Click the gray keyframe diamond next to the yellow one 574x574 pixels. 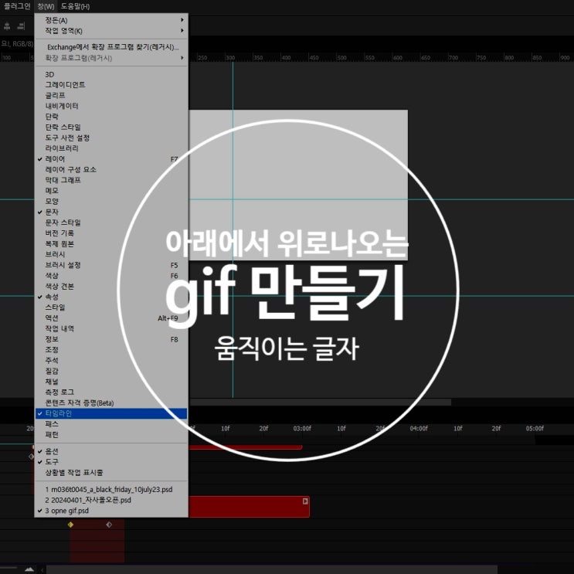coord(109,525)
